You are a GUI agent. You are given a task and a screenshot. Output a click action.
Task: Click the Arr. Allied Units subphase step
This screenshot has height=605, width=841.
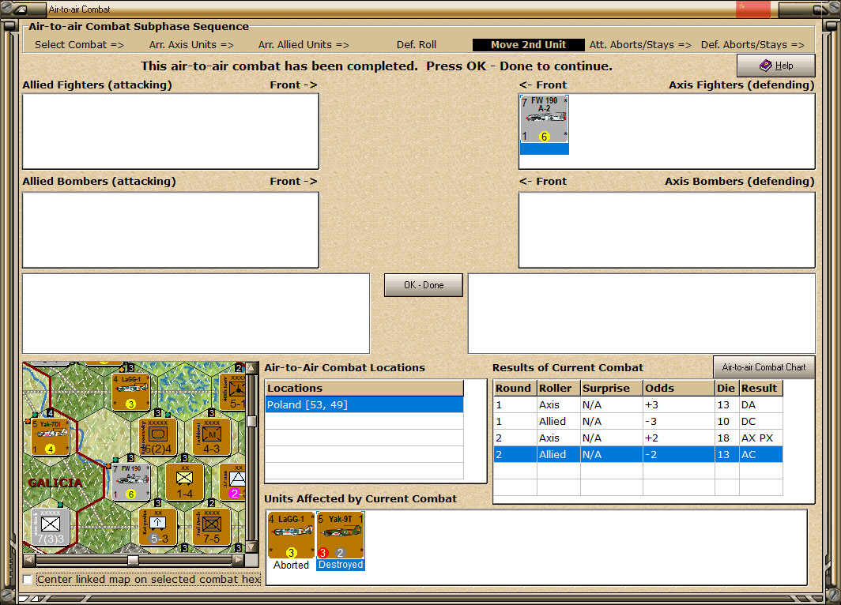304,45
